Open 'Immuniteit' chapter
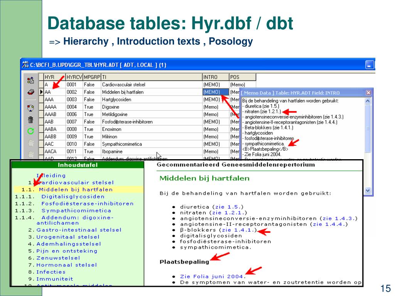 click(55, 279)
